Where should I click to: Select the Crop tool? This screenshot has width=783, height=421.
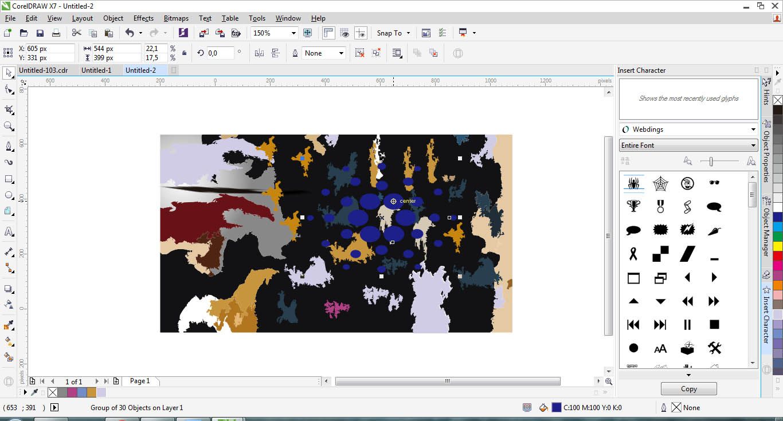(9, 109)
